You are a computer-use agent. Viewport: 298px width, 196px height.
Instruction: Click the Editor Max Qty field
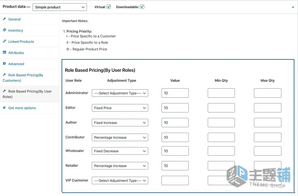(268, 108)
